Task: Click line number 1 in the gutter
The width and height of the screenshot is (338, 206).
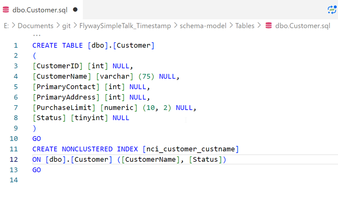Action: (x=16, y=46)
